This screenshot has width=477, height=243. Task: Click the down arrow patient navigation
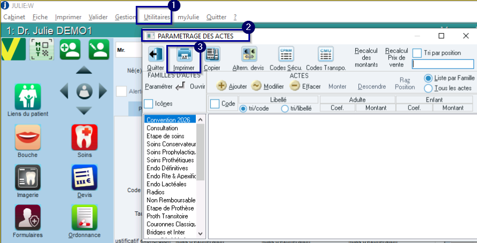(84, 111)
